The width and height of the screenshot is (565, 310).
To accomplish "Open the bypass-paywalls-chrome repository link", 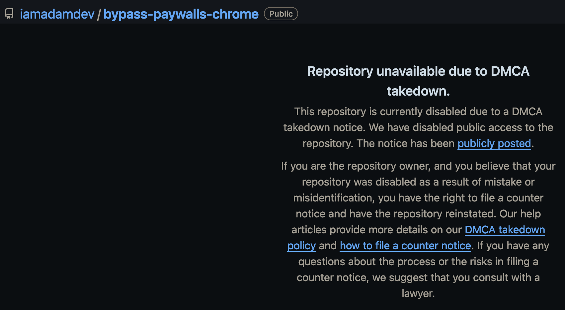I will point(181,14).
